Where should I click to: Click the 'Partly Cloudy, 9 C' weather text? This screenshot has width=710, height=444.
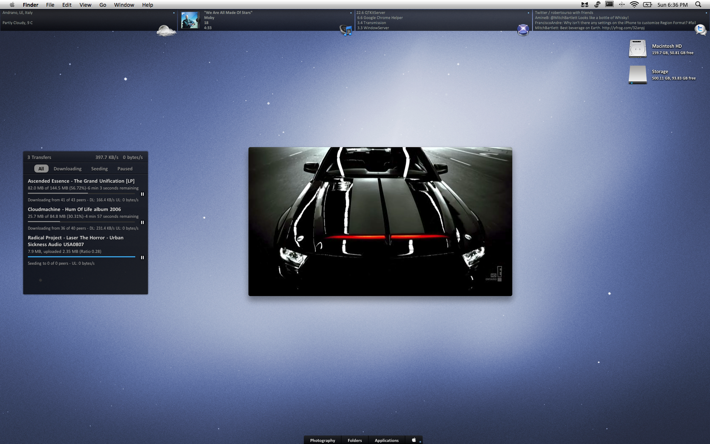click(18, 23)
